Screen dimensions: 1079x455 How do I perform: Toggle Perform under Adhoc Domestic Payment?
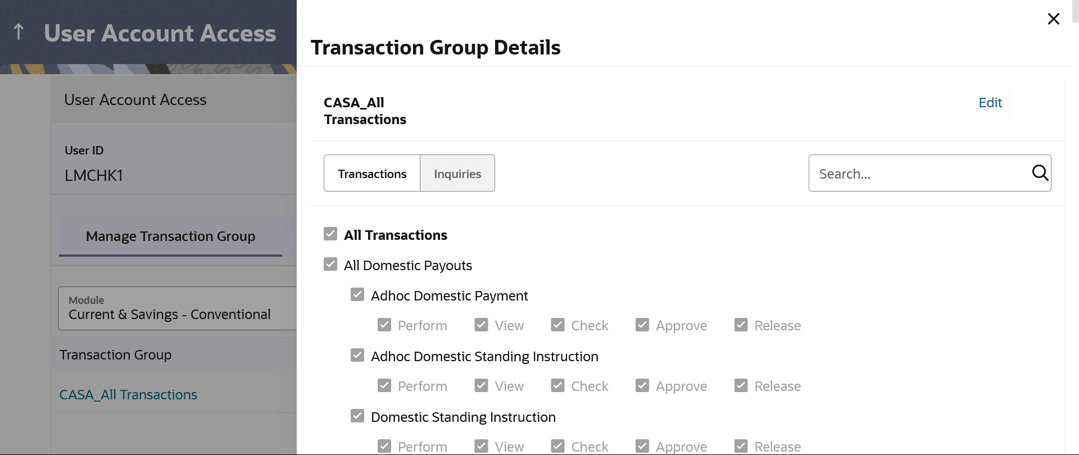(x=384, y=325)
